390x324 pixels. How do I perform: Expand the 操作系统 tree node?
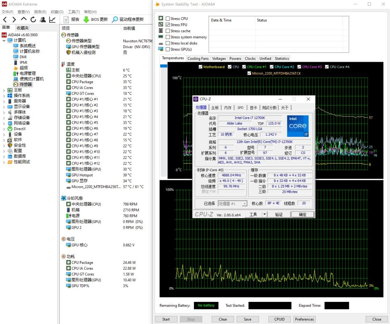(4, 96)
